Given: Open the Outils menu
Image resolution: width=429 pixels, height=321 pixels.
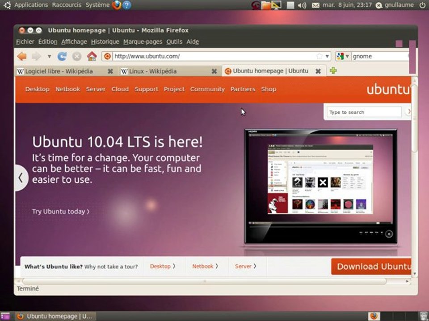Looking at the screenshot, I should click(174, 42).
